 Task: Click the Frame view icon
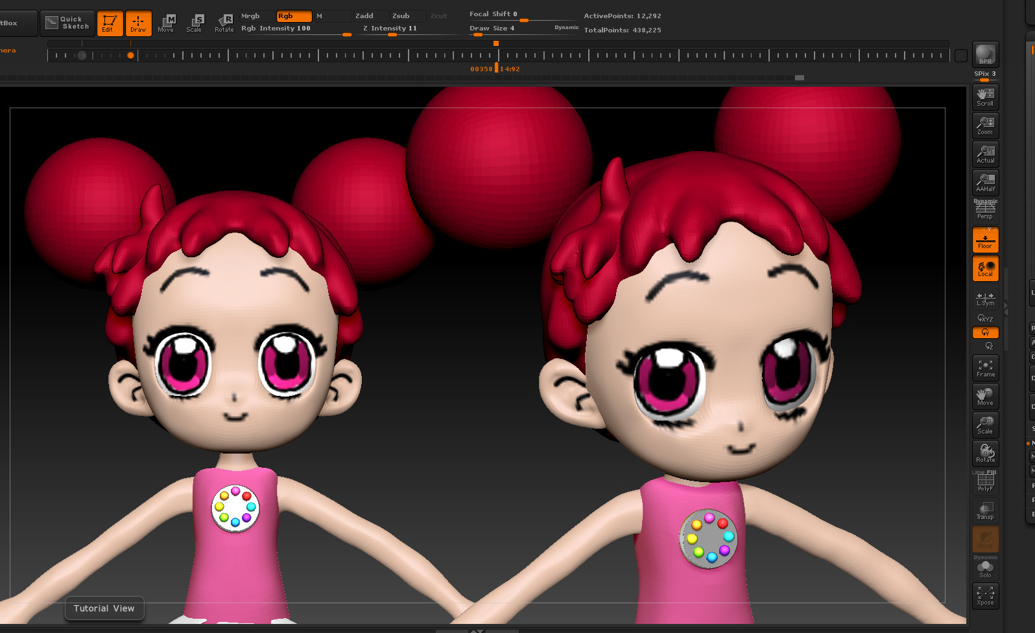(985, 368)
